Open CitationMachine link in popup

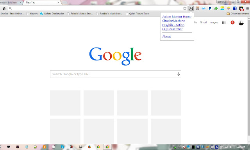coord(173,21)
